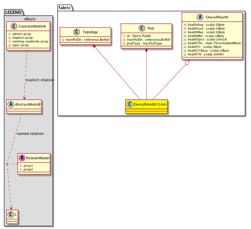Click the 'LEGEND' package tab label
The height and width of the screenshot is (229, 251).
coord(14,11)
